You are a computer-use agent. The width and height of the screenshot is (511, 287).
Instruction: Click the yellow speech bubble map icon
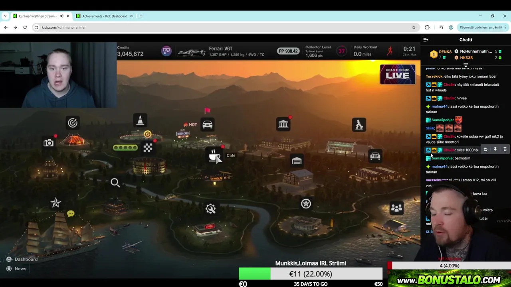(71, 214)
